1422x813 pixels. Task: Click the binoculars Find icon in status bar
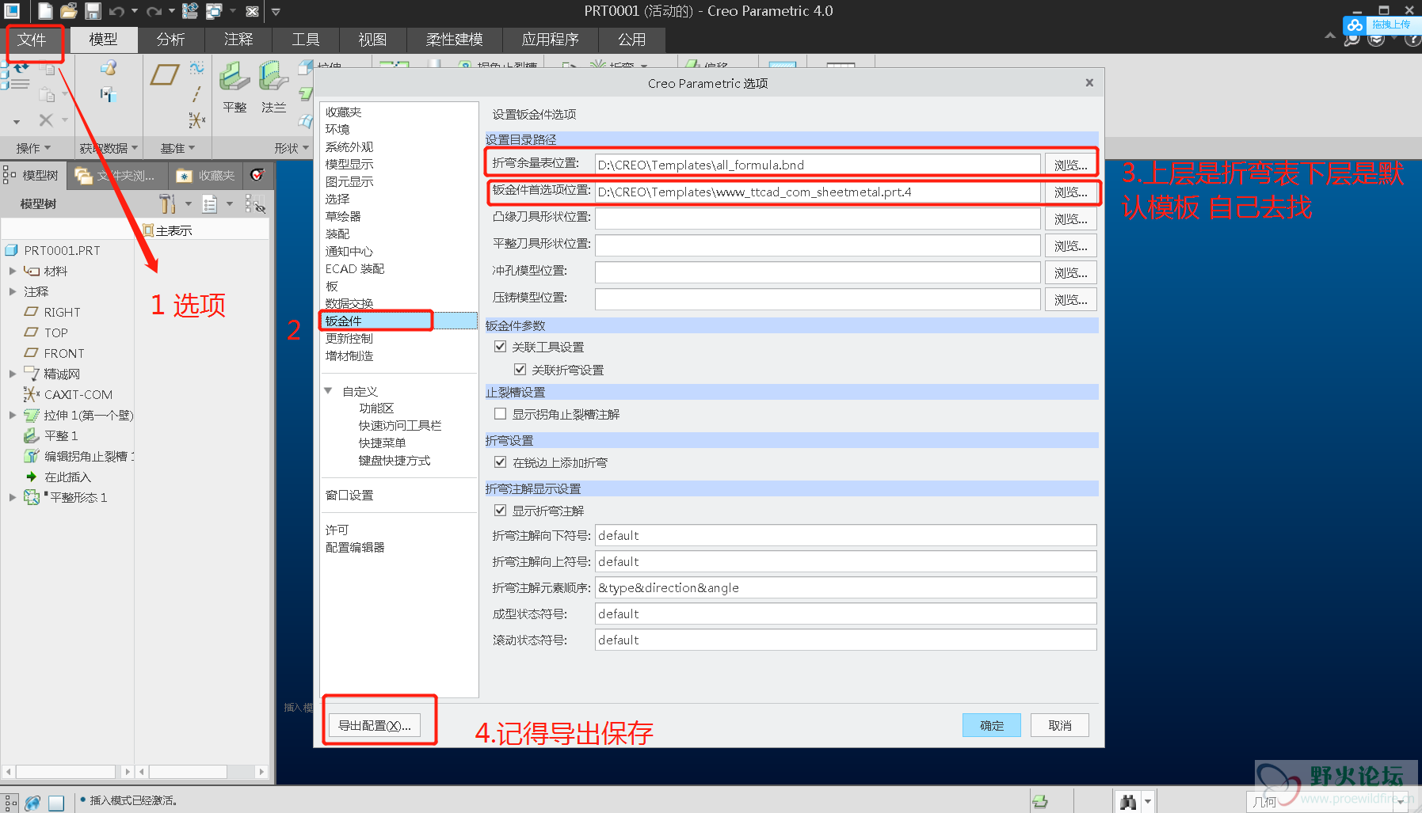(1128, 802)
